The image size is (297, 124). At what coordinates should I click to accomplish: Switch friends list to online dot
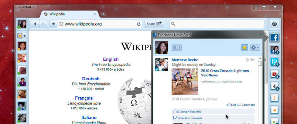point(25,35)
